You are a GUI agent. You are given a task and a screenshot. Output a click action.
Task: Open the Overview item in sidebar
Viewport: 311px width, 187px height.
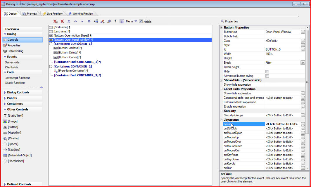pyautogui.click(x=12, y=29)
